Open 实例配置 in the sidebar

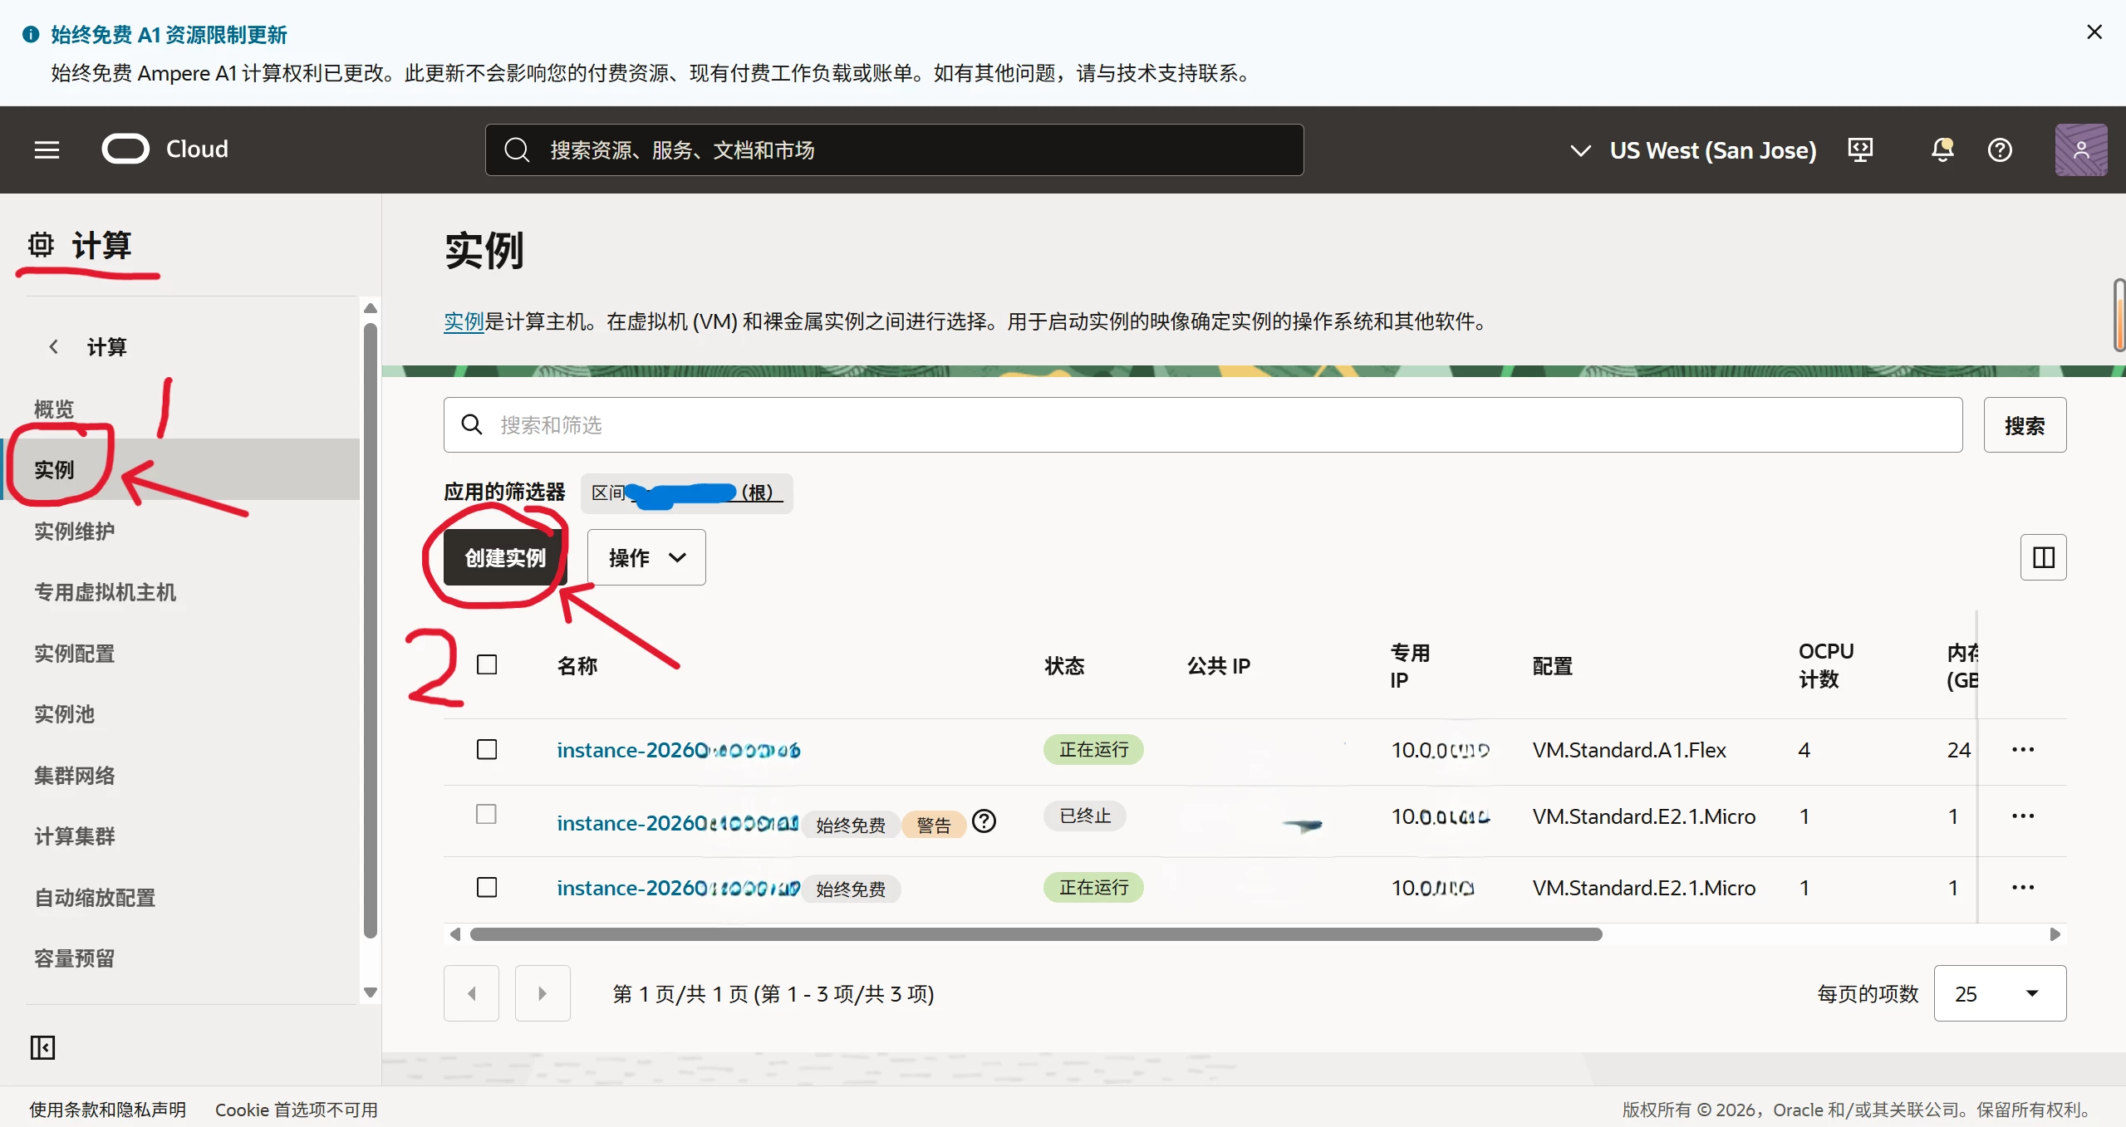click(75, 654)
